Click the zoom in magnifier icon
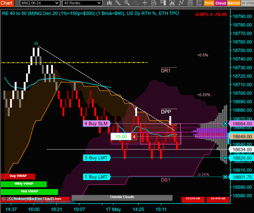 [x=127, y=3]
